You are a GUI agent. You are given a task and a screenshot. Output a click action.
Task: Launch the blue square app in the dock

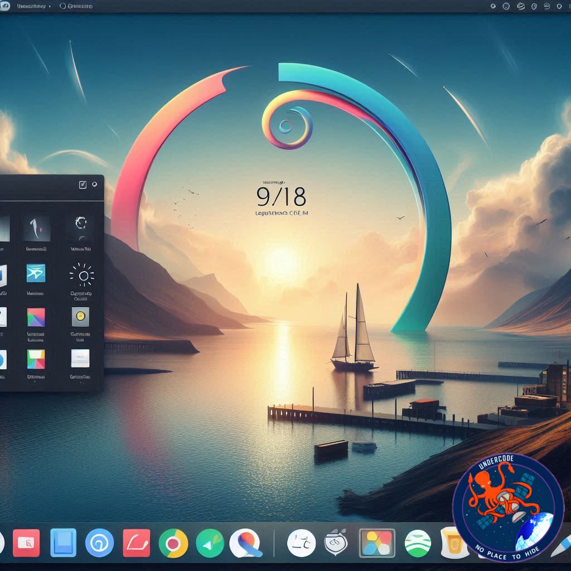pos(64,543)
